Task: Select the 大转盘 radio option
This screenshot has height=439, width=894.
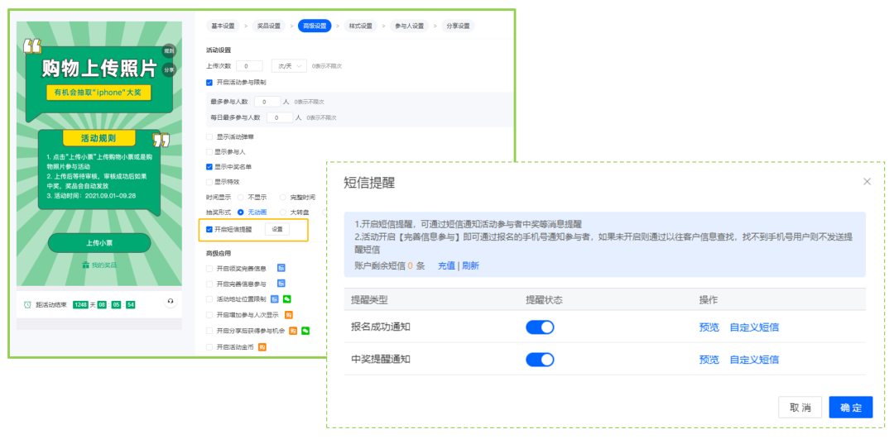Action: click(x=283, y=212)
